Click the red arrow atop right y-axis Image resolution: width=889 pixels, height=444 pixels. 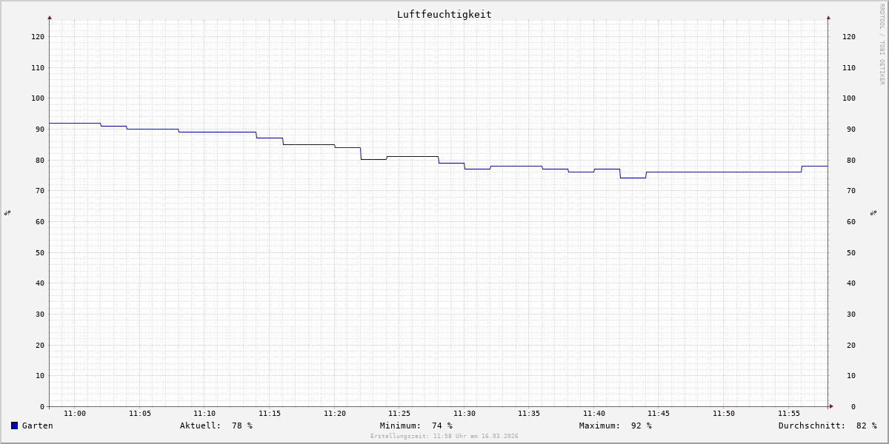click(828, 17)
